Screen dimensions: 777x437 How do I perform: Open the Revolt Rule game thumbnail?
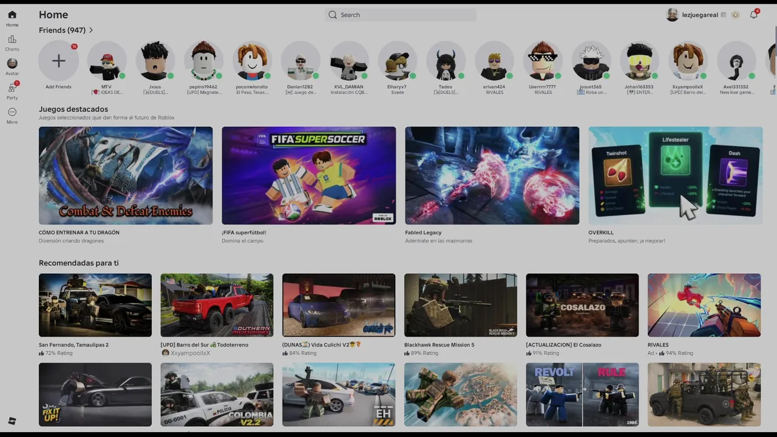582,395
